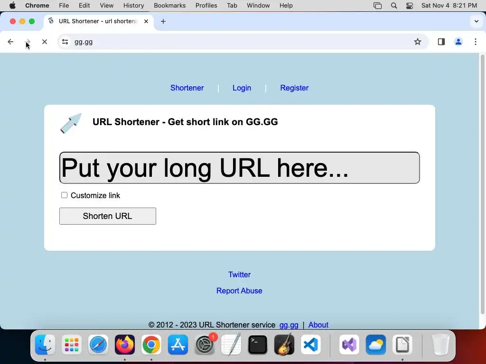Viewport: 486px width, 364px height.
Task: Switch to Chrome in the dock
Action: pyautogui.click(x=151, y=345)
